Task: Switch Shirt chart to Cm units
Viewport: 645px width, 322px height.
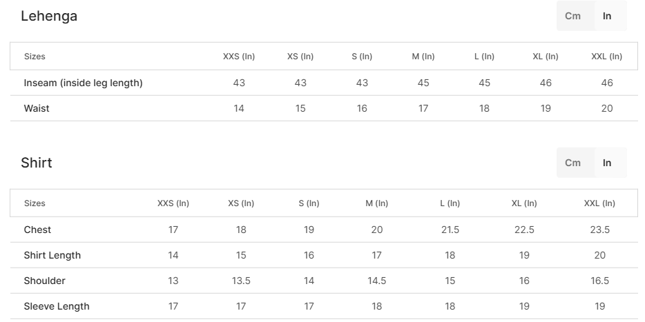Action: [572, 163]
